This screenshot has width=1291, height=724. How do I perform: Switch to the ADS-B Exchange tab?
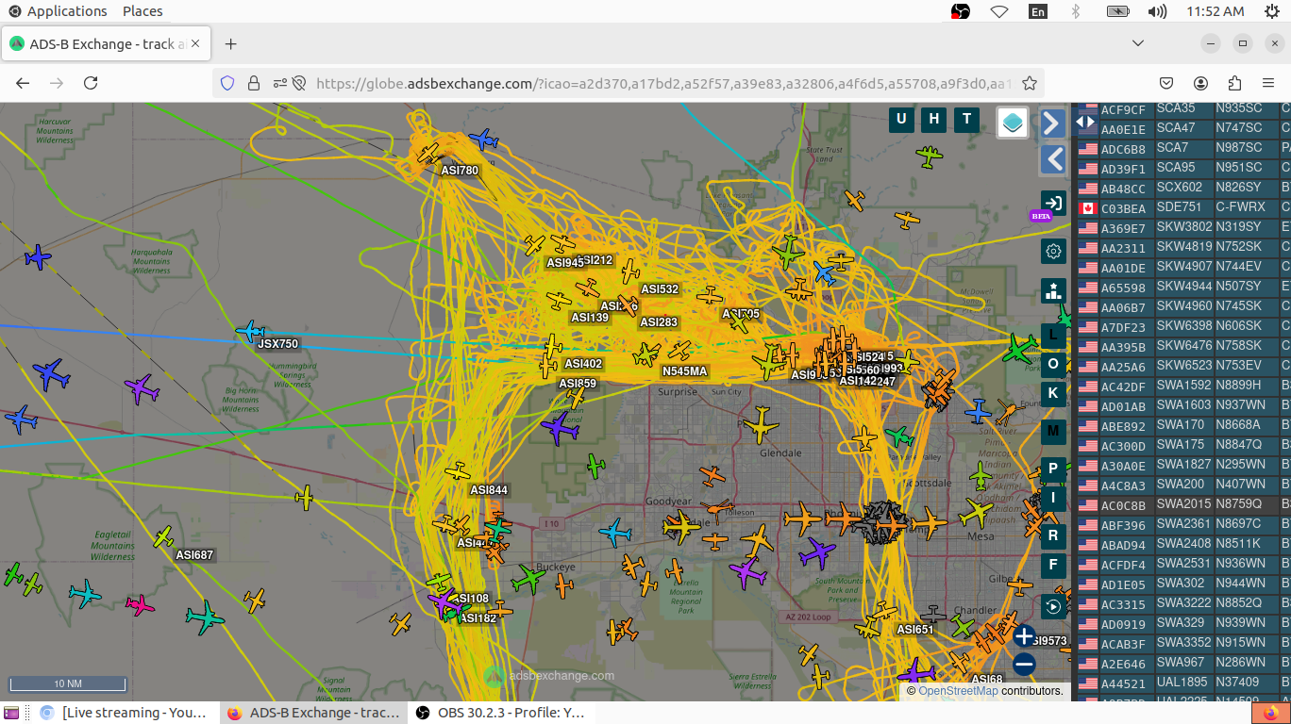[107, 43]
